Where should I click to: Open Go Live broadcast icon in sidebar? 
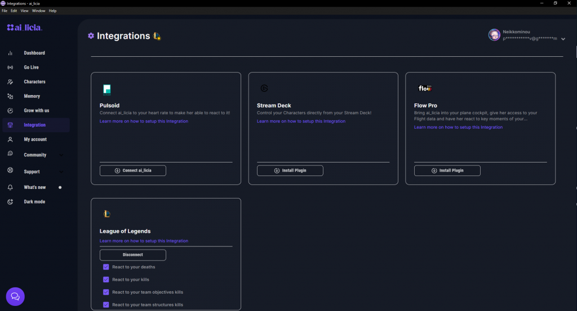pos(10,67)
